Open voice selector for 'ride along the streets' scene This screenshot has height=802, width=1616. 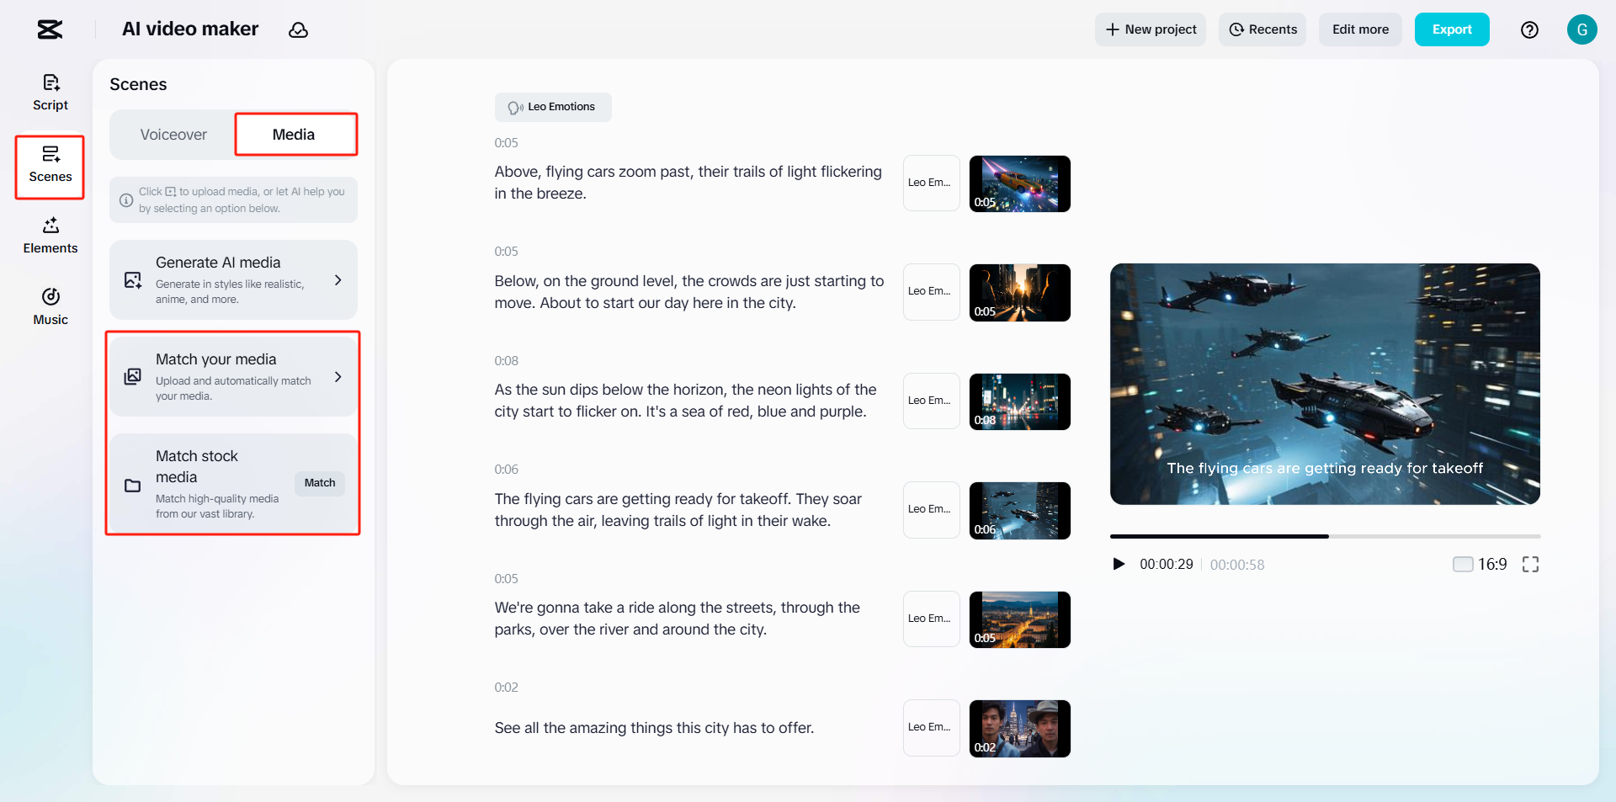(931, 619)
